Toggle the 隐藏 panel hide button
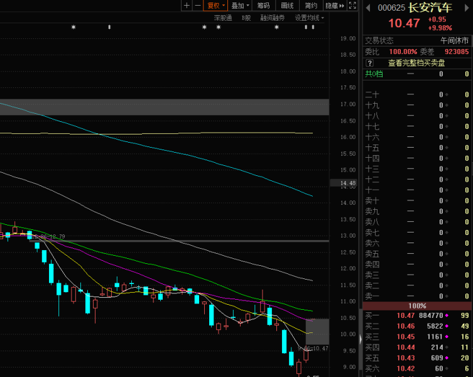Viewport: 473px width, 377px height. click(334, 6)
